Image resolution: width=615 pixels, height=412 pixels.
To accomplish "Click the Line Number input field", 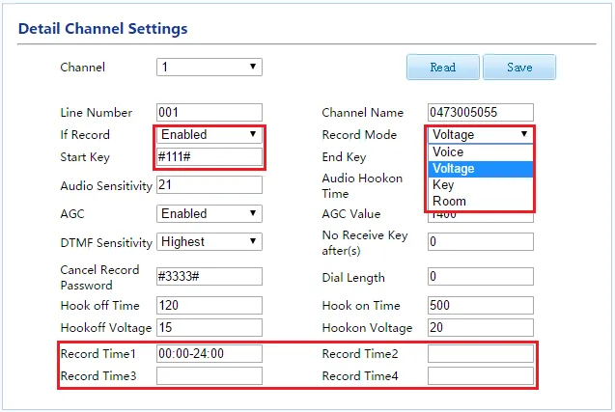I will click(209, 113).
